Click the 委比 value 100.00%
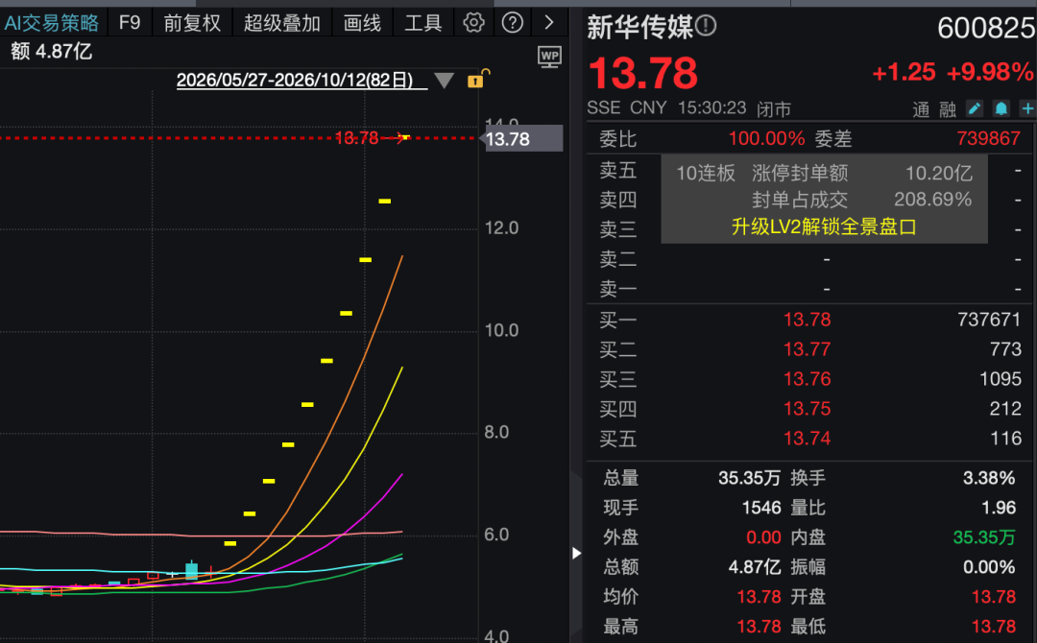1037x643 pixels. pos(766,139)
